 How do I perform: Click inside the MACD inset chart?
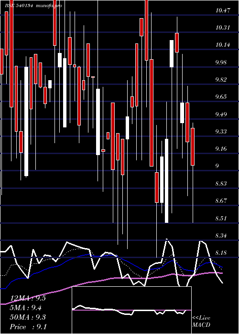pos(131,310)
